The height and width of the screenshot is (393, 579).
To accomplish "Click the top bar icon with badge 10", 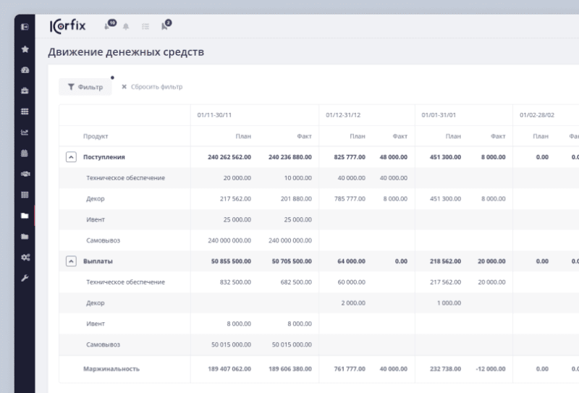I will pyautogui.click(x=109, y=26).
